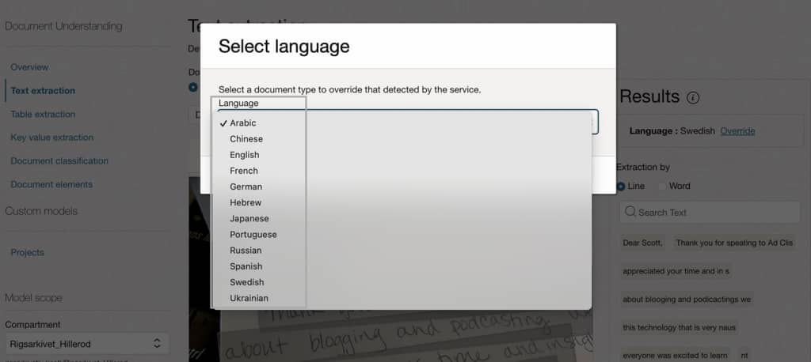Open Table extraction in the sidebar
This screenshot has height=362, width=811.
pos(43,114)
